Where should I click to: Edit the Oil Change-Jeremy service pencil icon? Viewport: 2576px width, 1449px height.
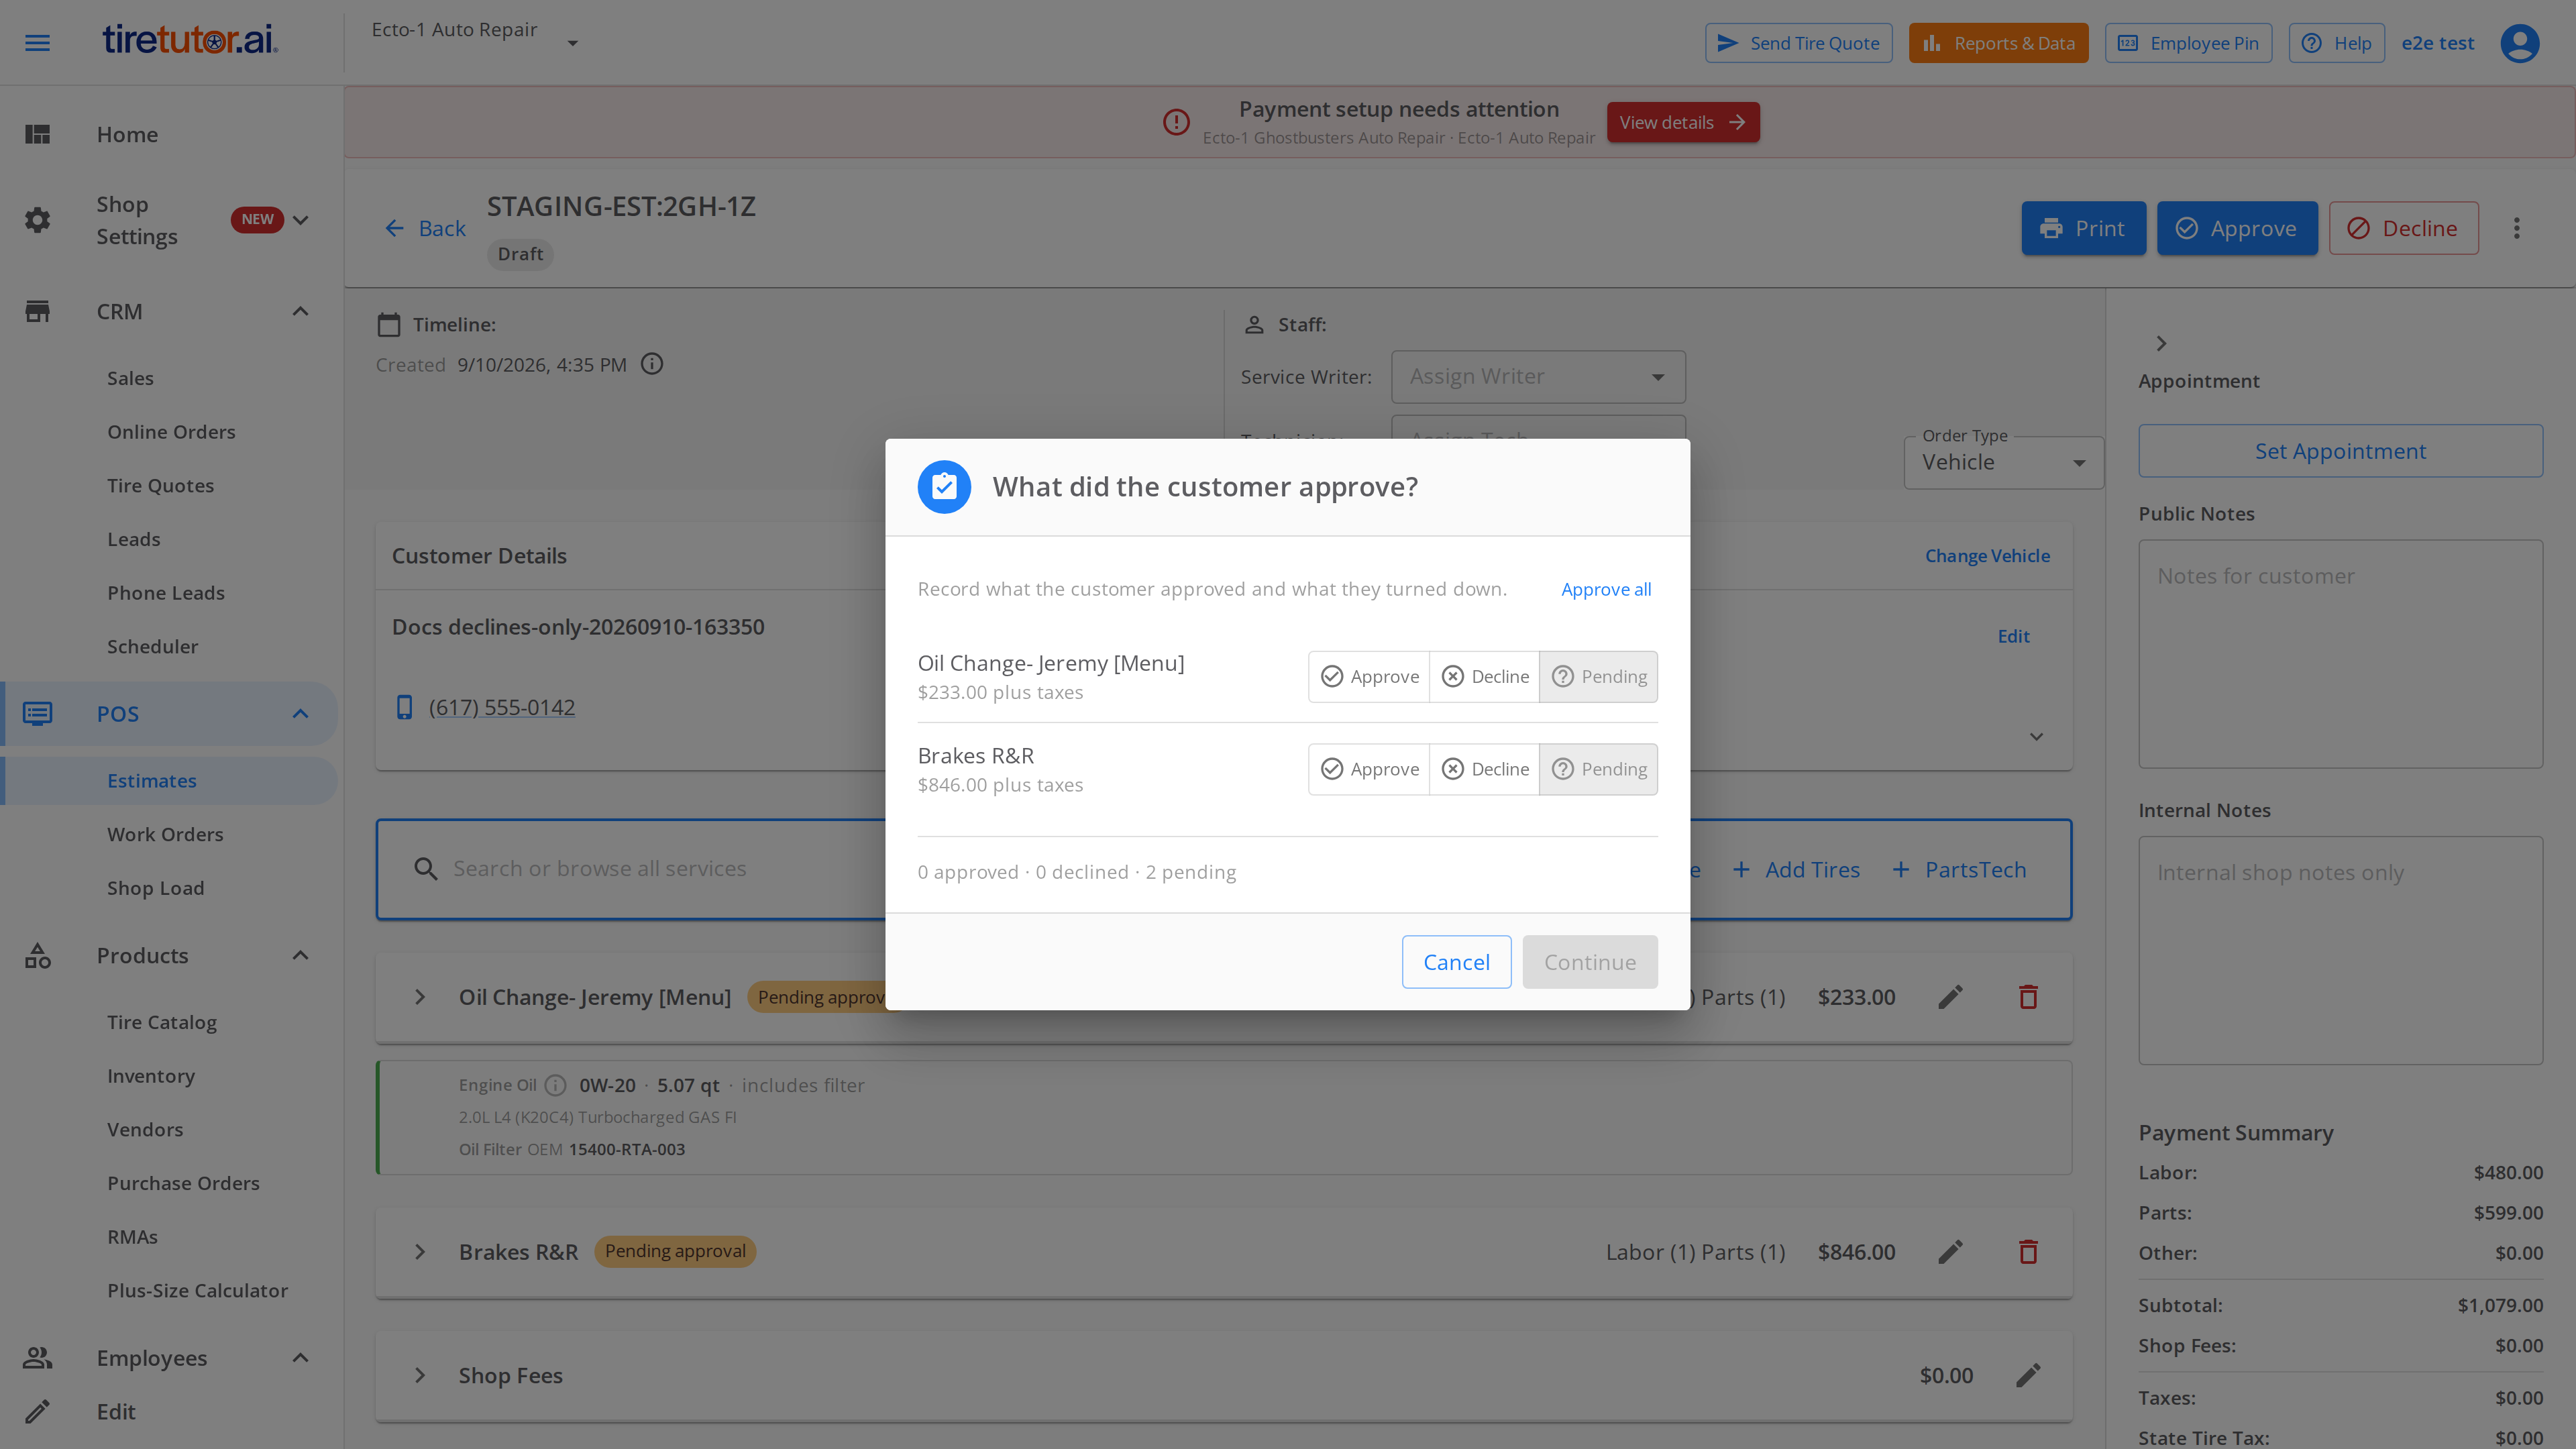tap(1950, 997)
